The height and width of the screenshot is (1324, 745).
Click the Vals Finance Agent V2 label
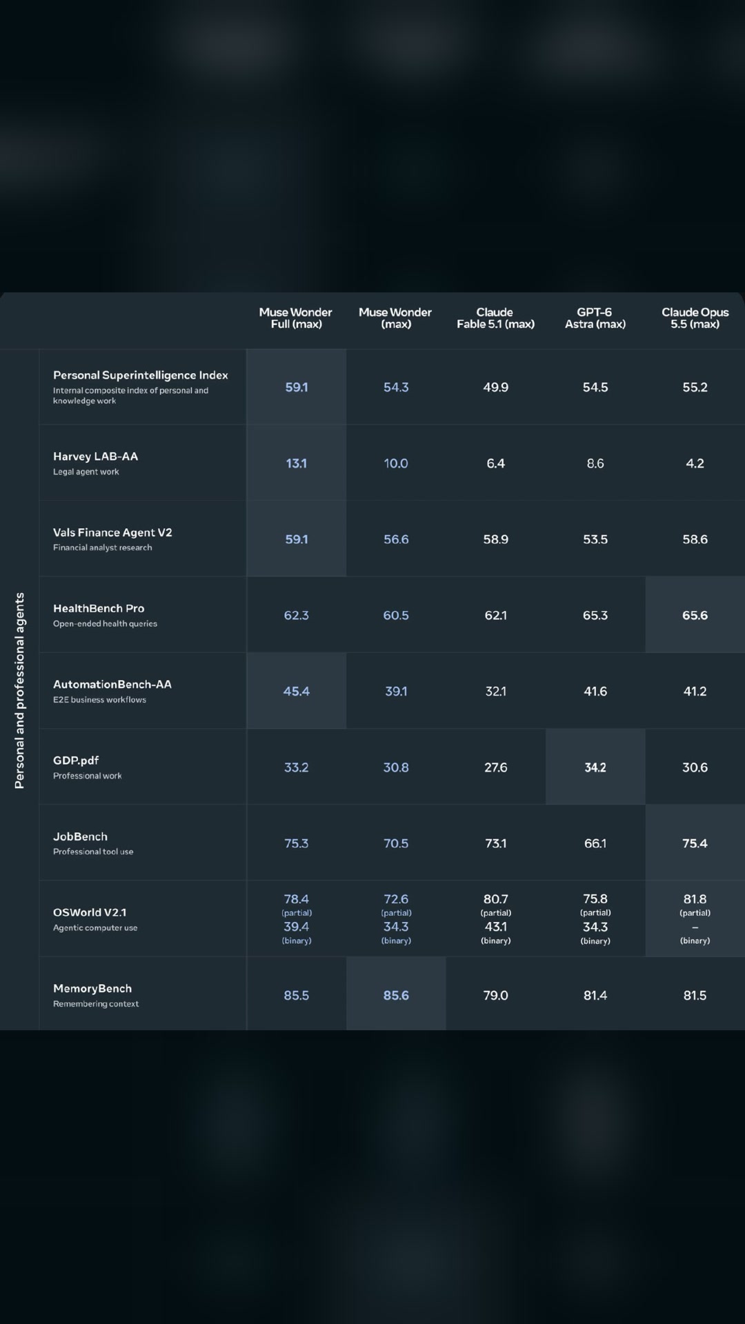(112, 532)
